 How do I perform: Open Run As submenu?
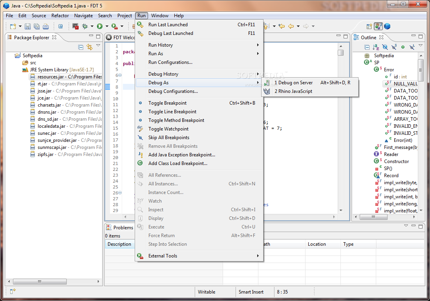pos(199,54)
